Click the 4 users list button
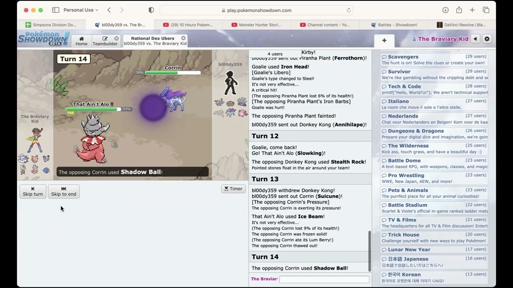This screenshot has width=513, height=288. [275, 54]
